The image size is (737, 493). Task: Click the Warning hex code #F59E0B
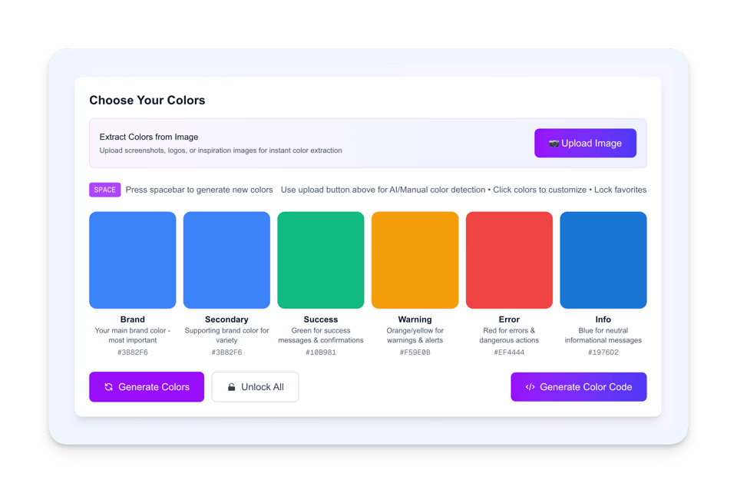[x=415, y=352]
